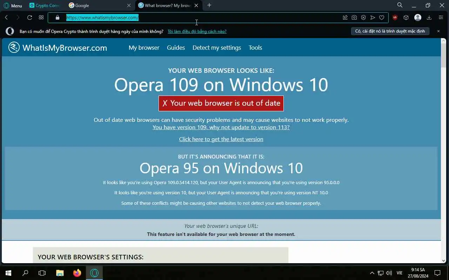Viewport: 449px width, 280px height.
Task: Go back to previous page
Action: click(6, 17)
